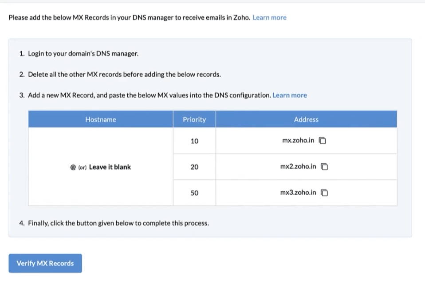This screenshot has height=292, width=425.
Task: Copy the mx.zoho.in address
Action: tap(322, 140)
